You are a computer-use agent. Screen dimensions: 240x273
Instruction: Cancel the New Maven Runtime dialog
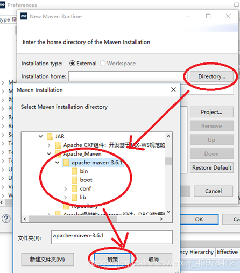(214, 191)
